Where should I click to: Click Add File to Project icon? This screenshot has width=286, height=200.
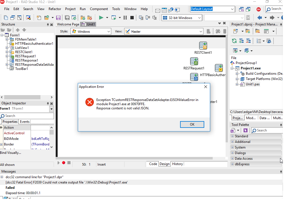(83, 18)
